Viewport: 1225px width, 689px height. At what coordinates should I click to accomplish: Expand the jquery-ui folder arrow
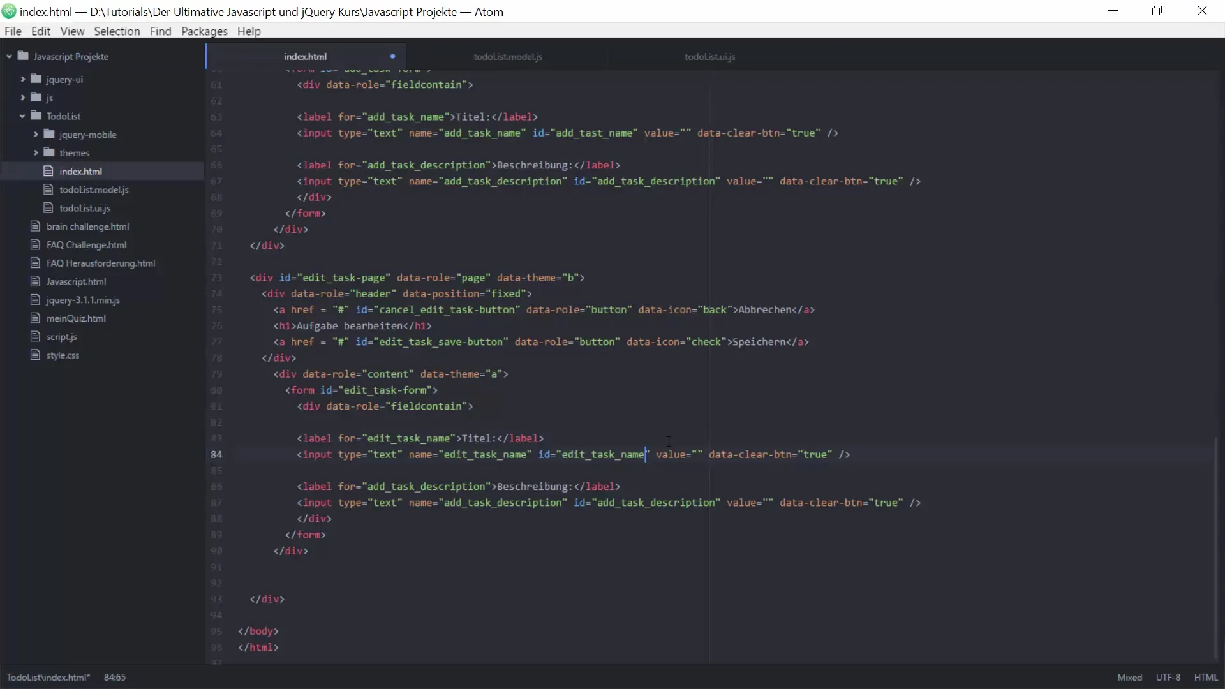click(22, 79)
